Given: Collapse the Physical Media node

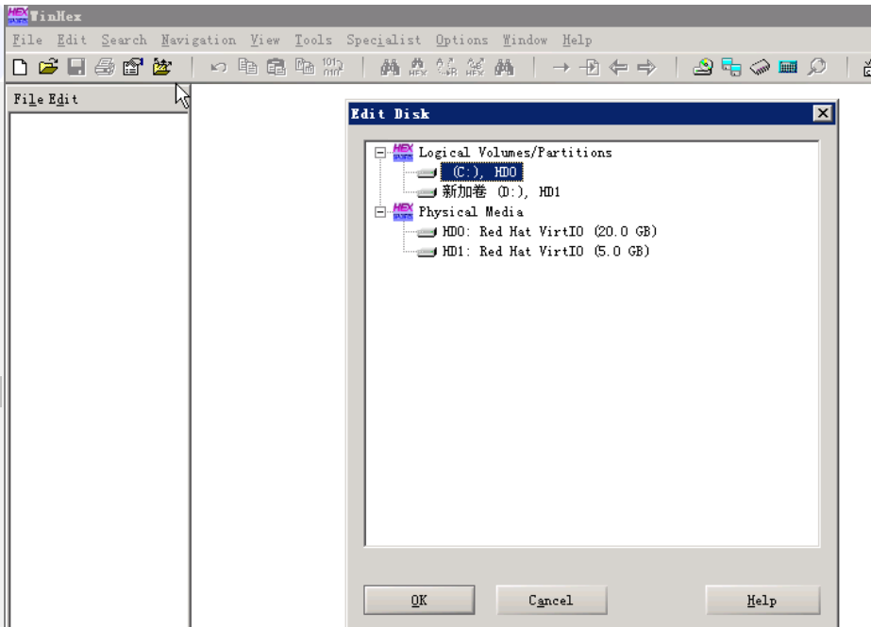Looking at the screenshot, I should 380,212.
